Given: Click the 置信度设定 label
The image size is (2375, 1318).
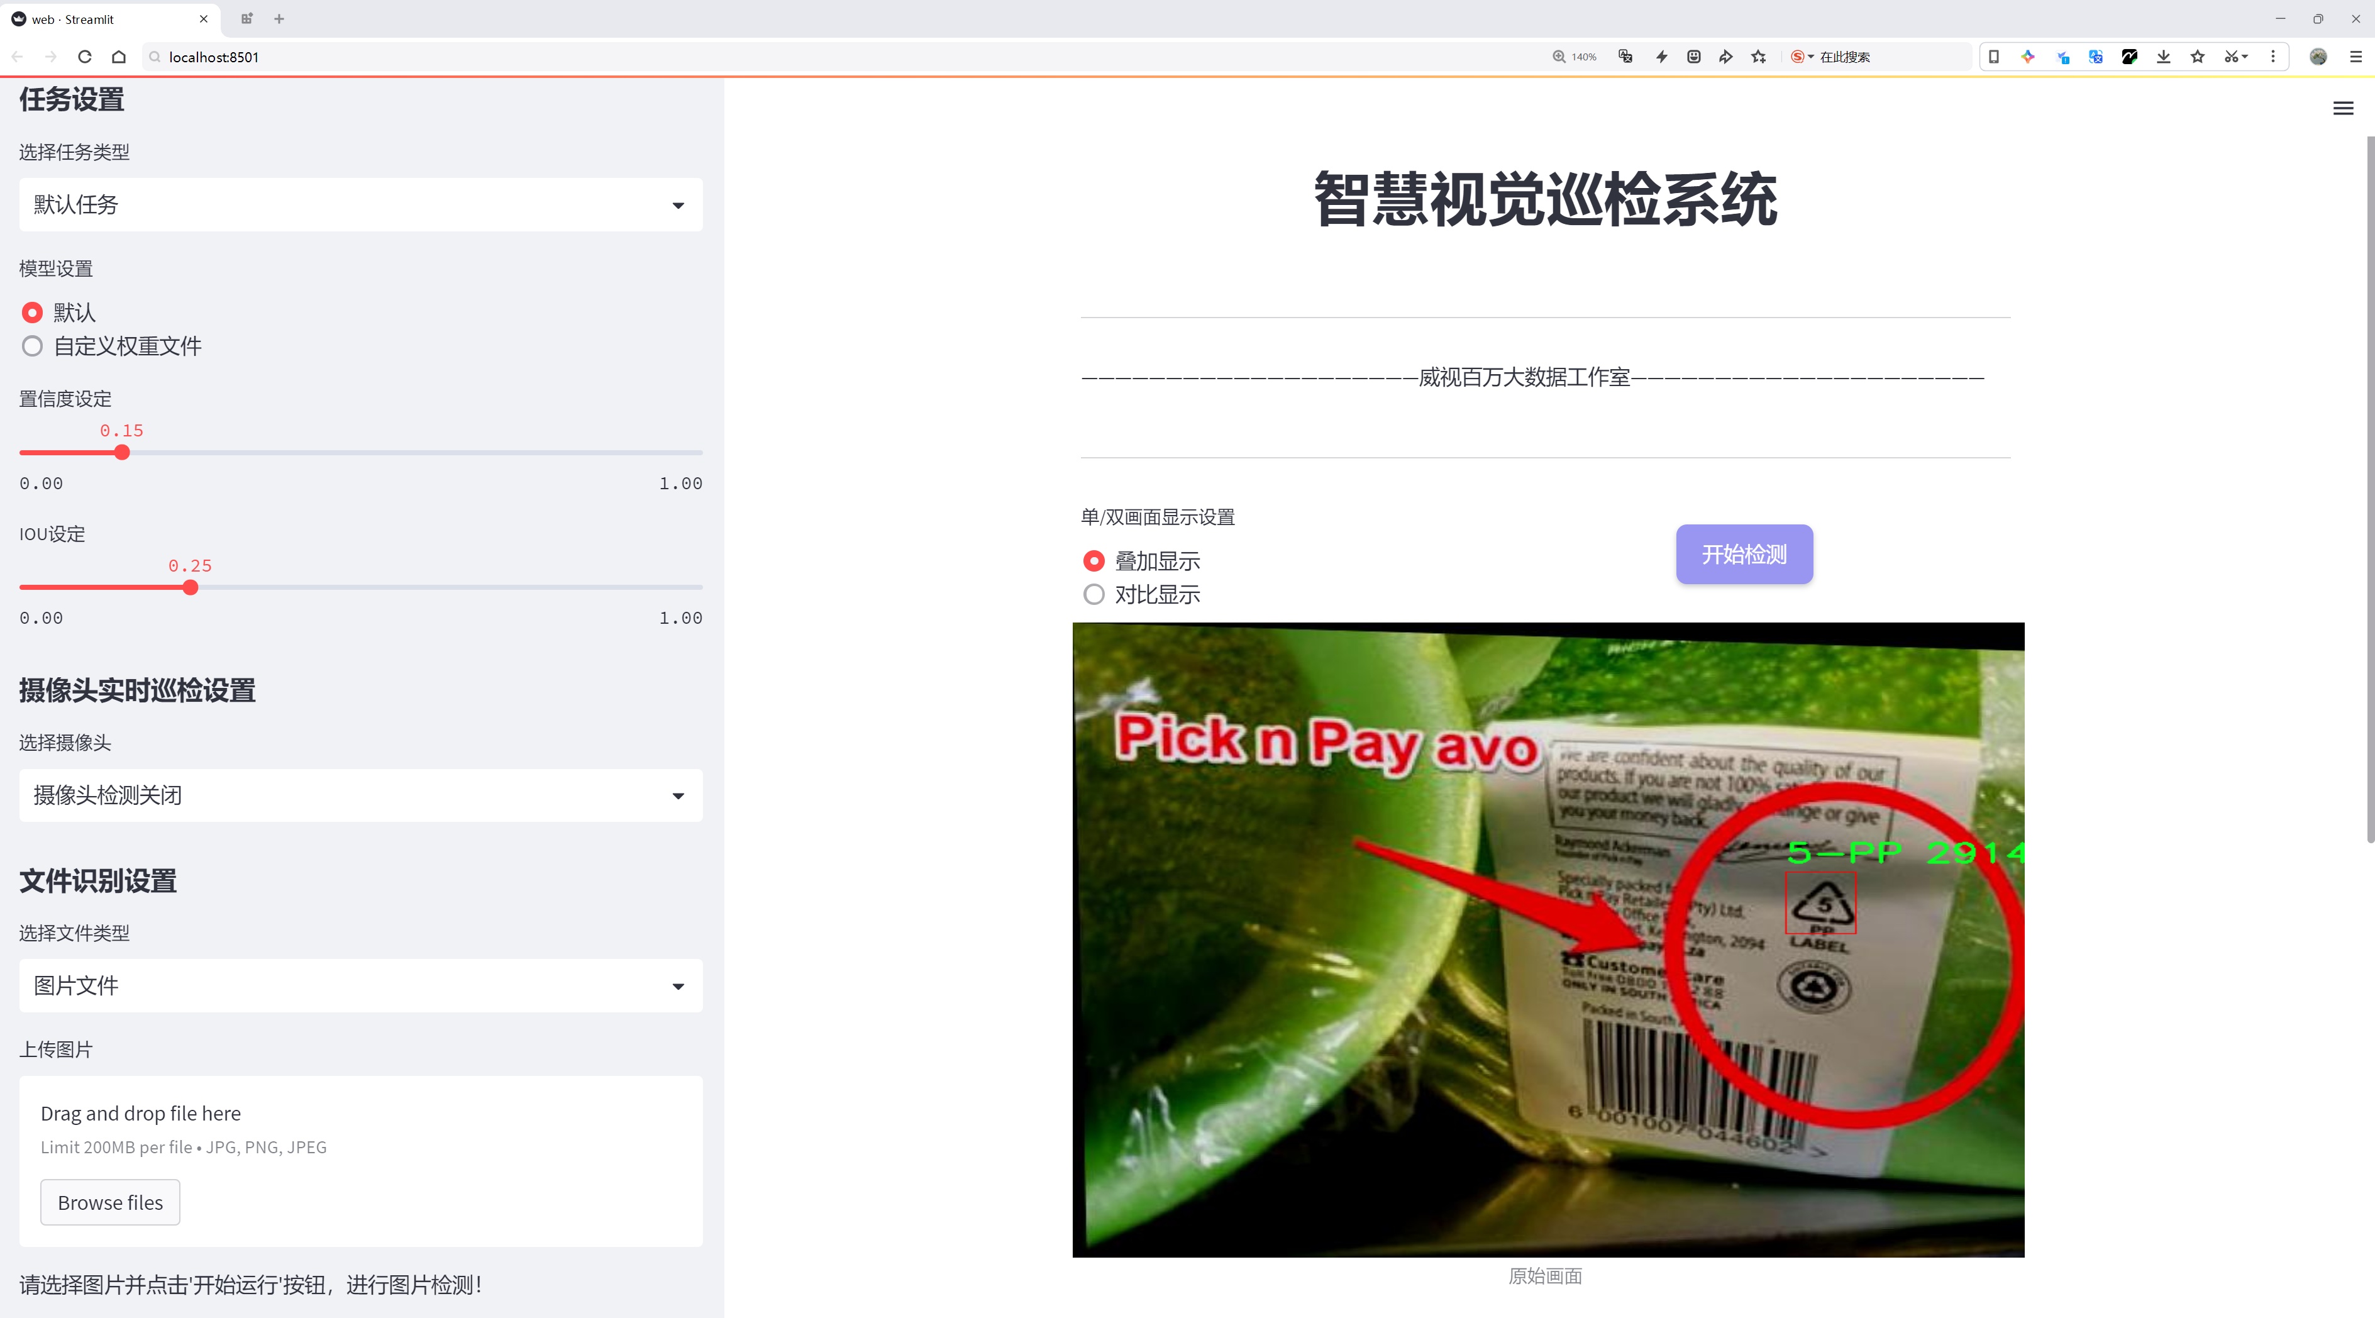Looking at the screenshot, I should coord(65,399).
